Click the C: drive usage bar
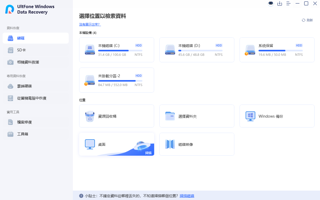 click(120, 50)
